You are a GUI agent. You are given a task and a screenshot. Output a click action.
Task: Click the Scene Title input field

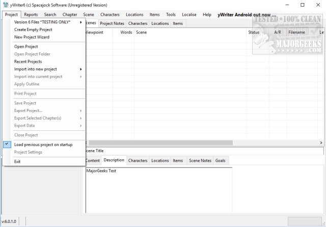205,151
